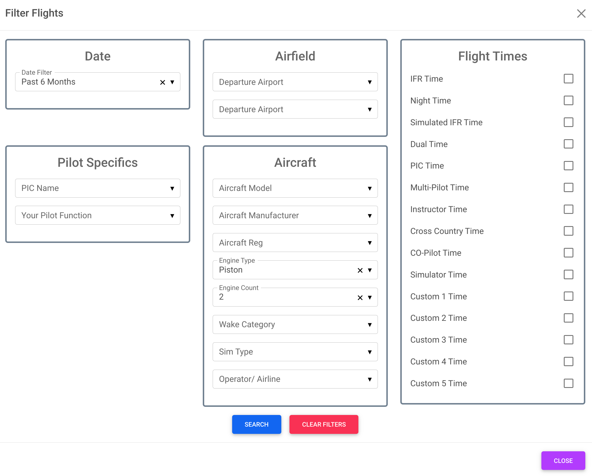Check the IFR Time checkbox
This screenshot has width=592, height=476.
pyautogui.click(x=568, y=79)
